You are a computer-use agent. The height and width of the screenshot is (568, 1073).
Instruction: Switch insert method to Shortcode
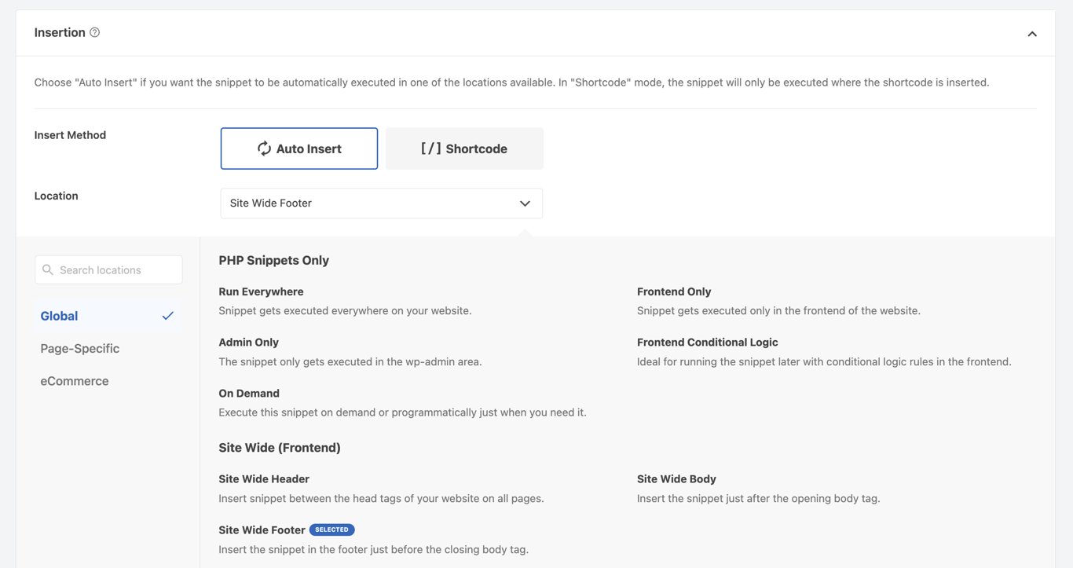464,148
